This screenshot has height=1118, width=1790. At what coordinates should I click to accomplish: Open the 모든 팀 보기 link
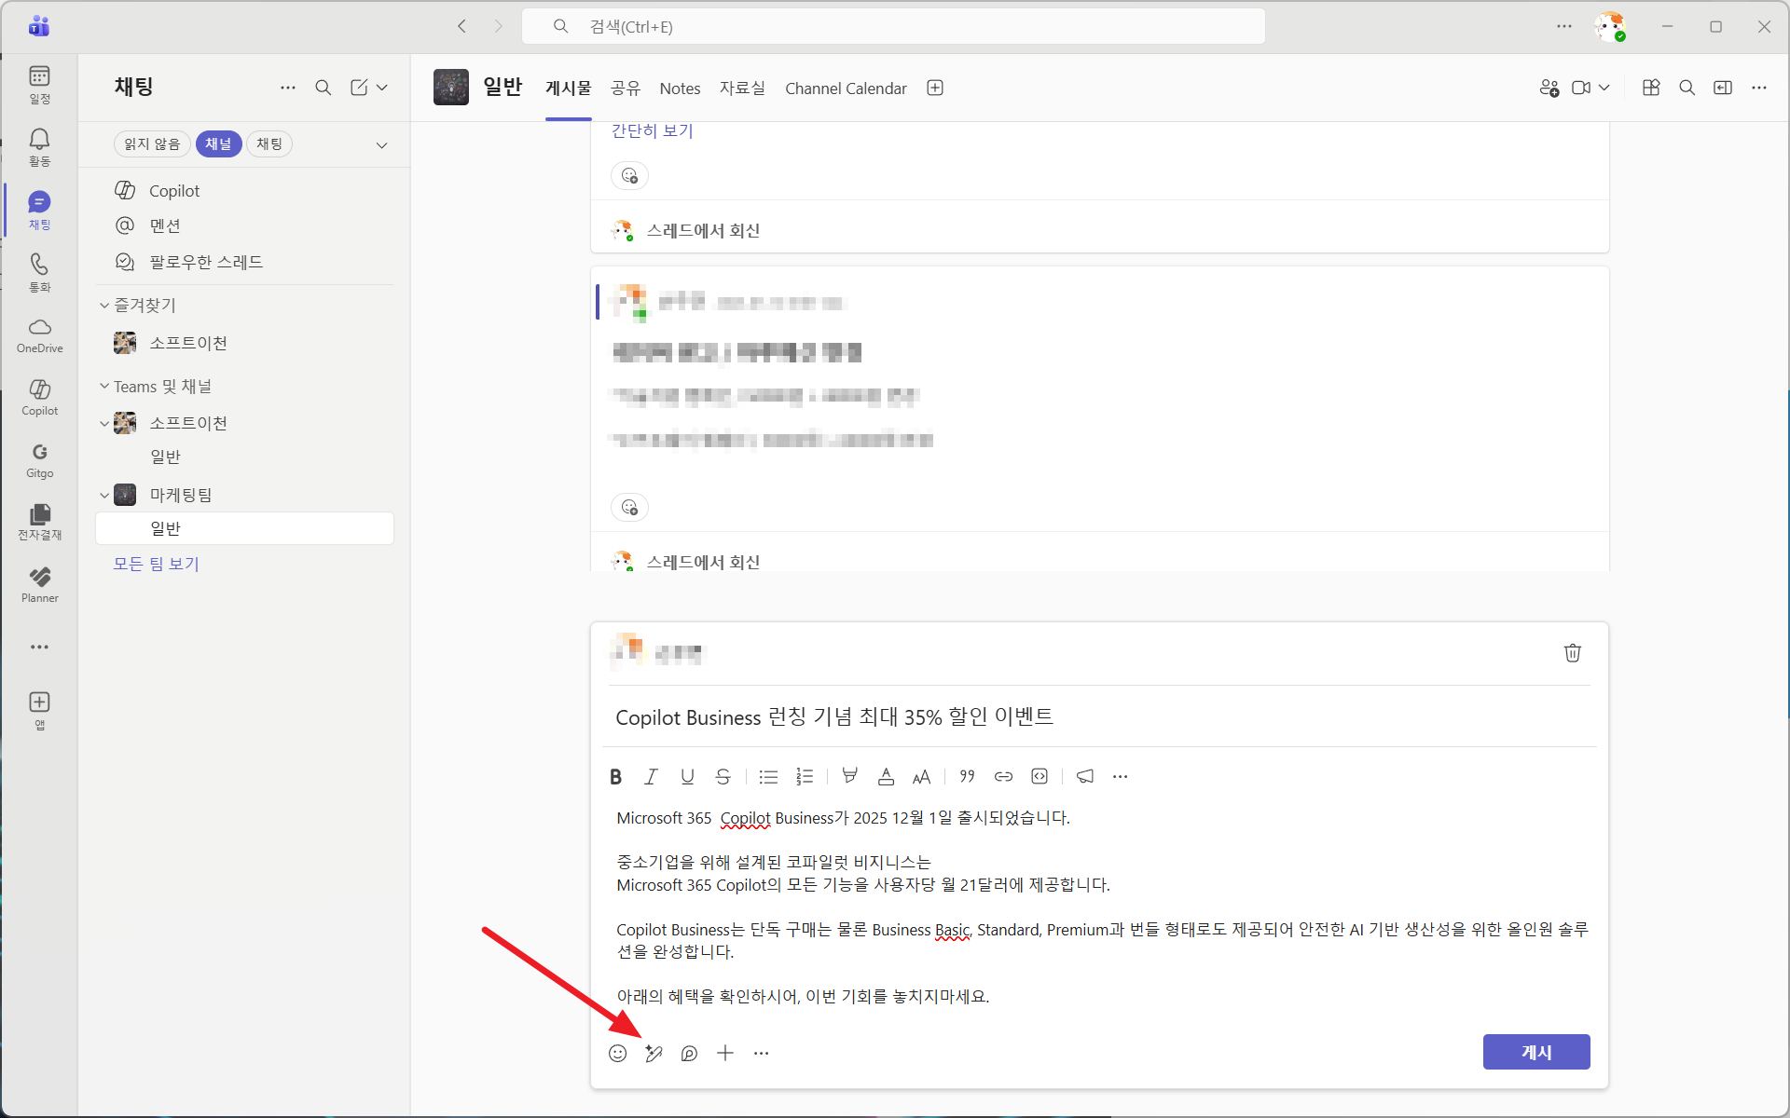[x=156, y=564]
